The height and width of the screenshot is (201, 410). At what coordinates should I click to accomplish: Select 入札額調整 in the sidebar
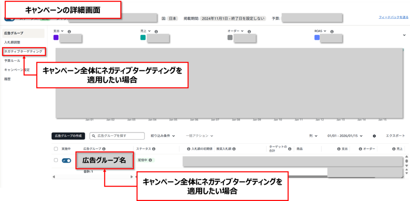click(12, 42)
